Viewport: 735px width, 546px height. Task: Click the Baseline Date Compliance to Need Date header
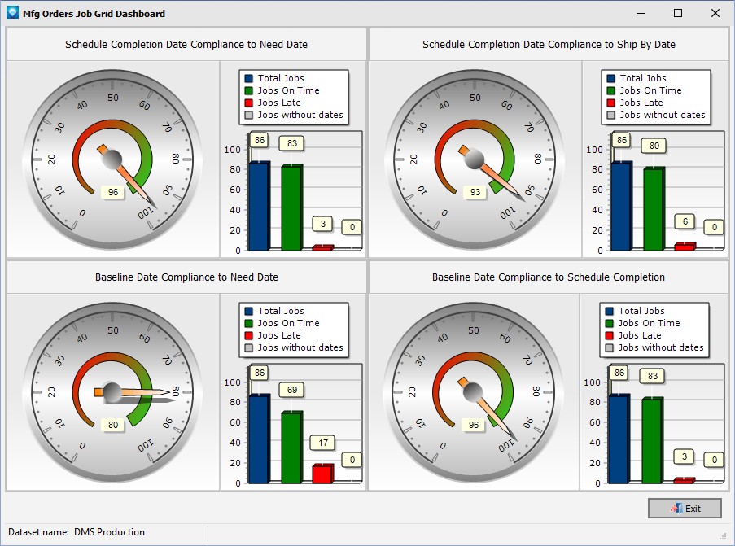pyautogui.click(x=186, y=277)
